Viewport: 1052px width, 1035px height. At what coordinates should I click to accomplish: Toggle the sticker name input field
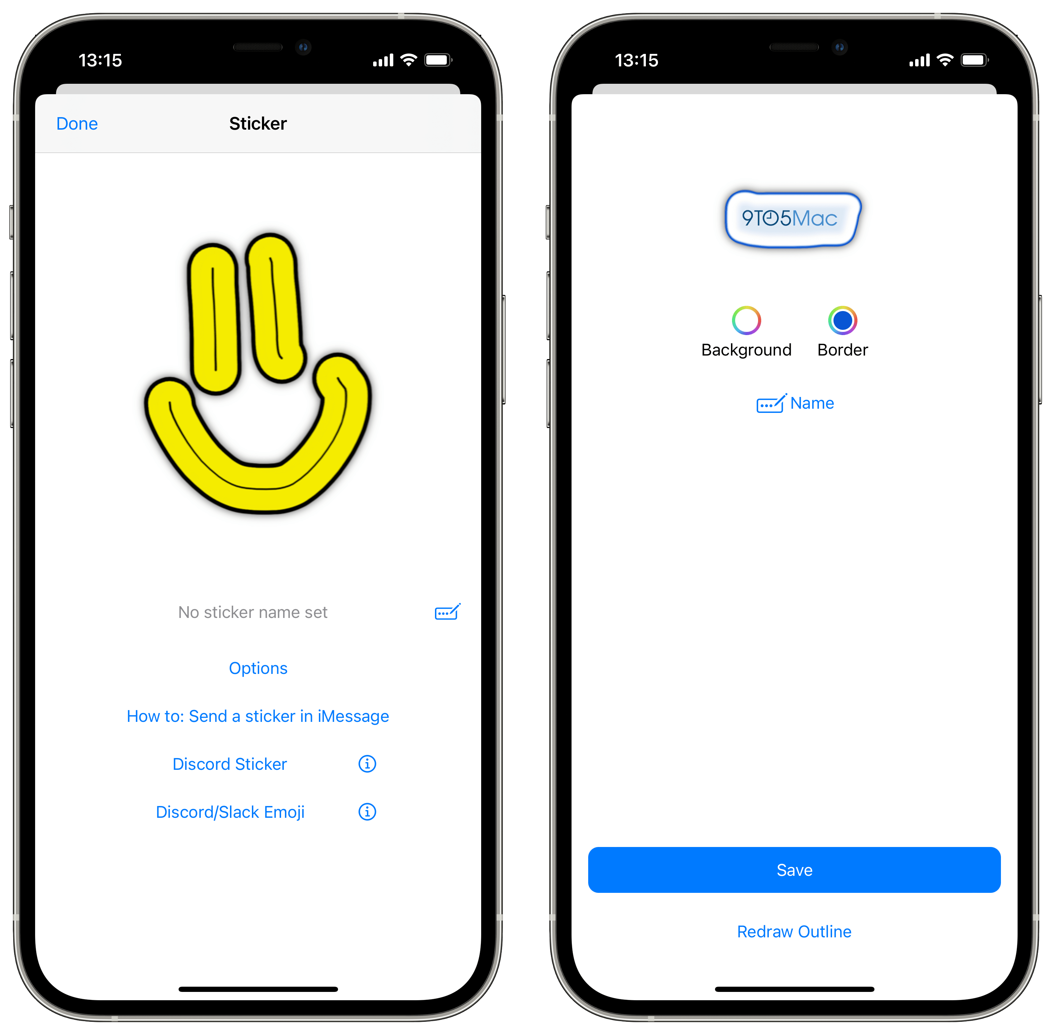pyautogui.click(x=446, y=611)
